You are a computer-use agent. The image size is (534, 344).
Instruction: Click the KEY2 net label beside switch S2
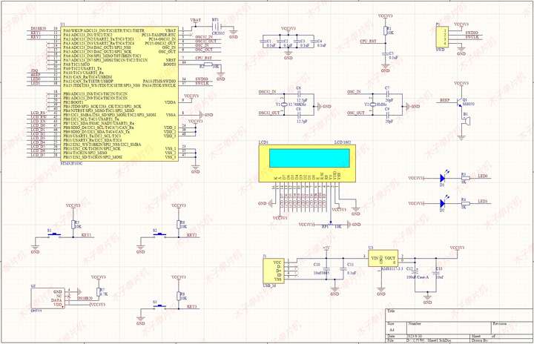pyautogui.click(x=192, y=235)
